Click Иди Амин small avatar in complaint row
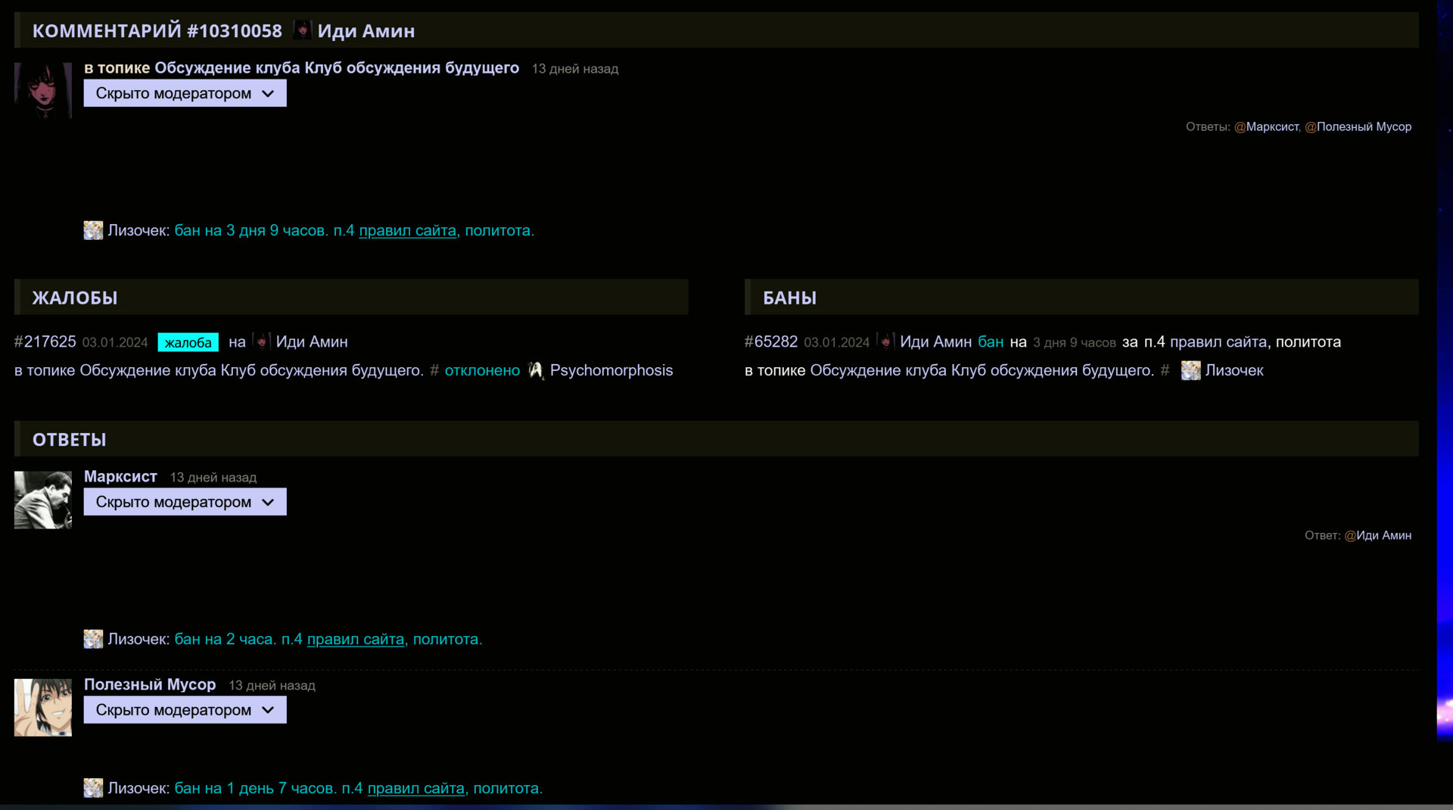Viewport: 1453px width, 810px height. pyautogui.click(x=261, y=342)
